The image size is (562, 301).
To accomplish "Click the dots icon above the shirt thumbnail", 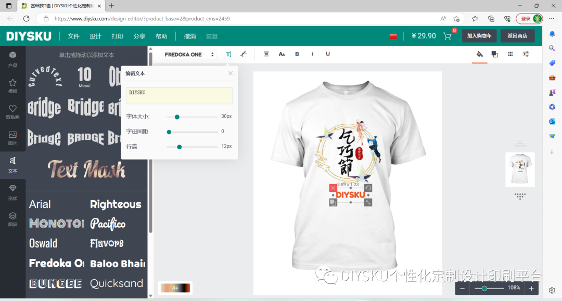I will coord(520,144).
